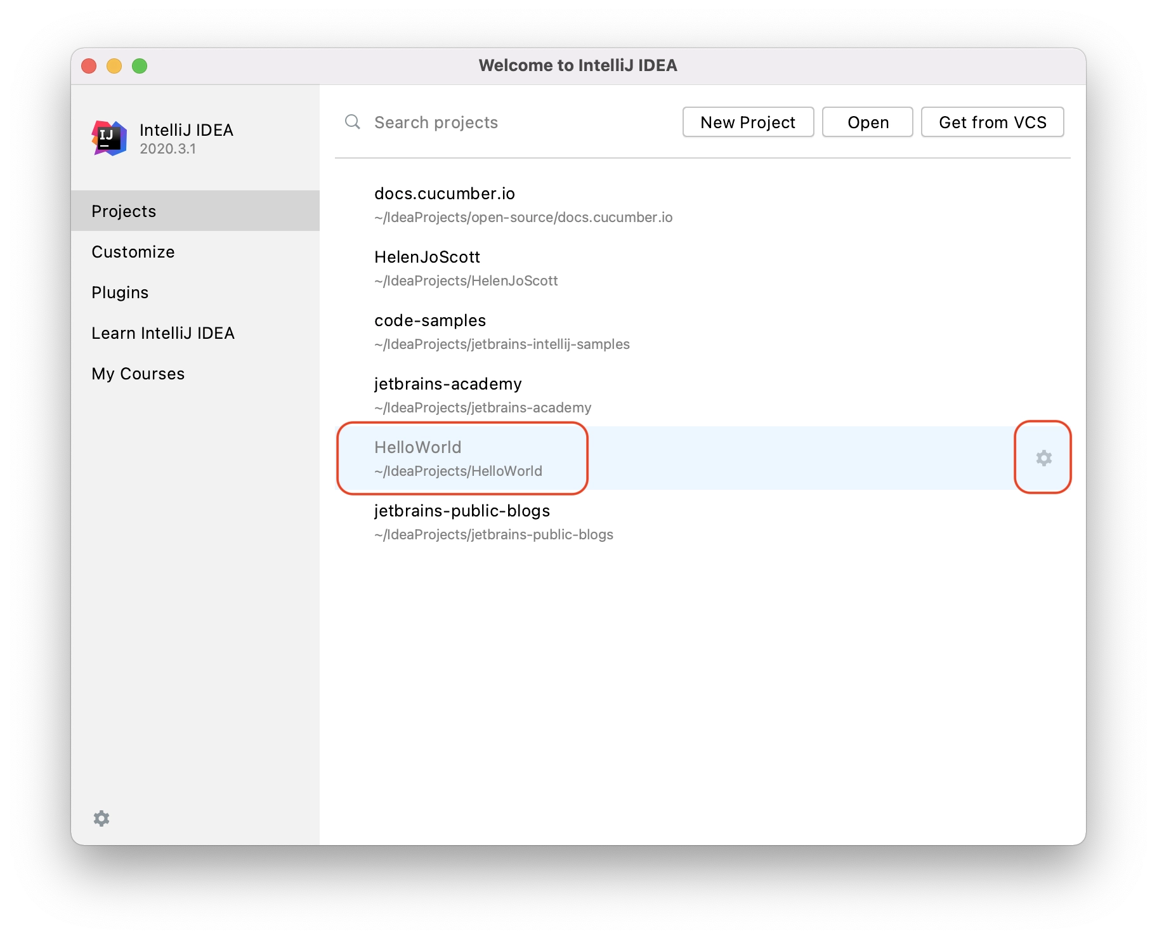Click the IntelliJ IDEA logo icon

109,138
